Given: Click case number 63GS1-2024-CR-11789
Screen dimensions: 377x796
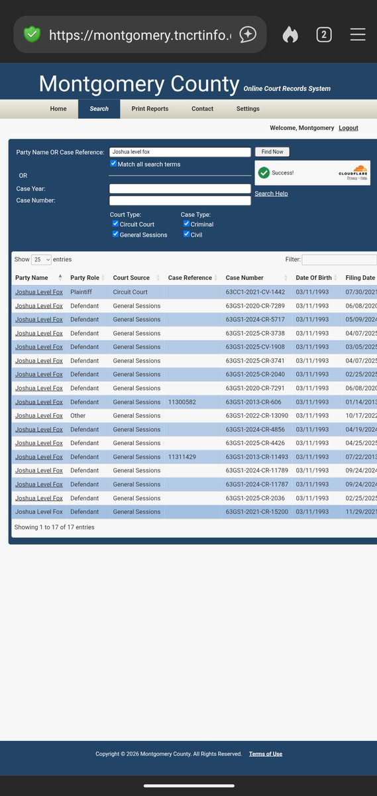Looking at the screenshot, I should coord(257,471).
